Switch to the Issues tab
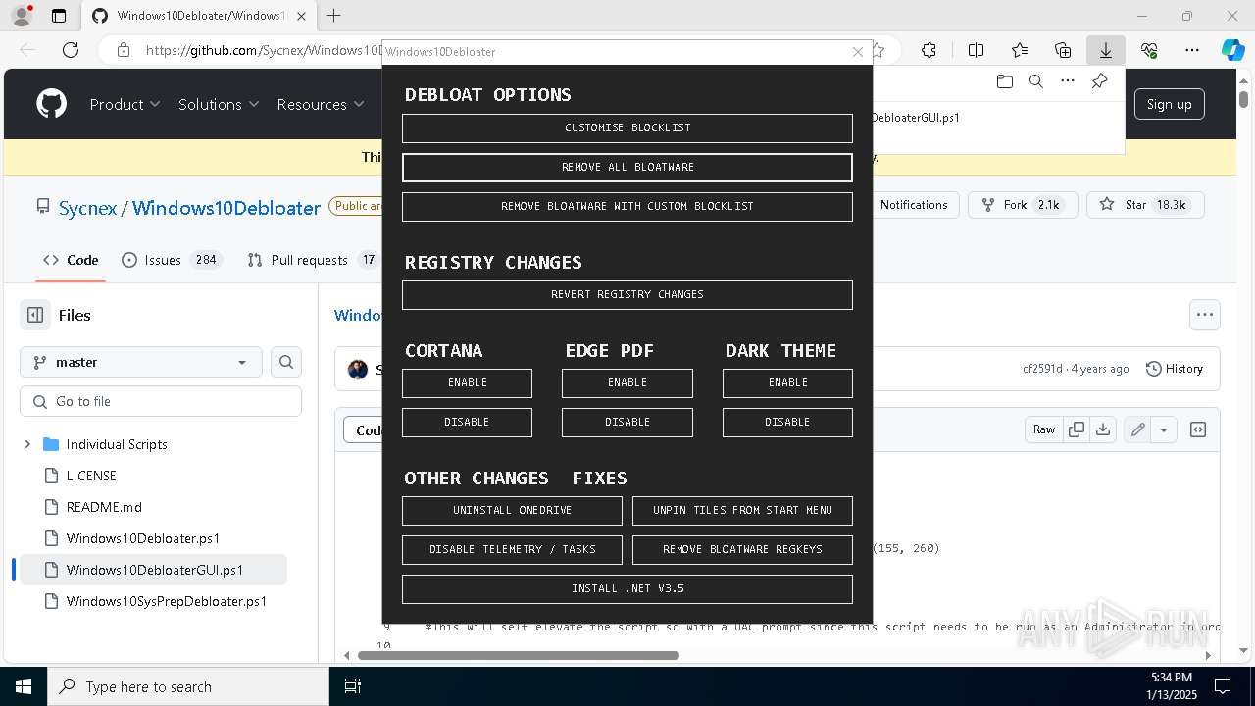Image resolution: width=1255 pixels, height=706 pixels. point(172,260)
